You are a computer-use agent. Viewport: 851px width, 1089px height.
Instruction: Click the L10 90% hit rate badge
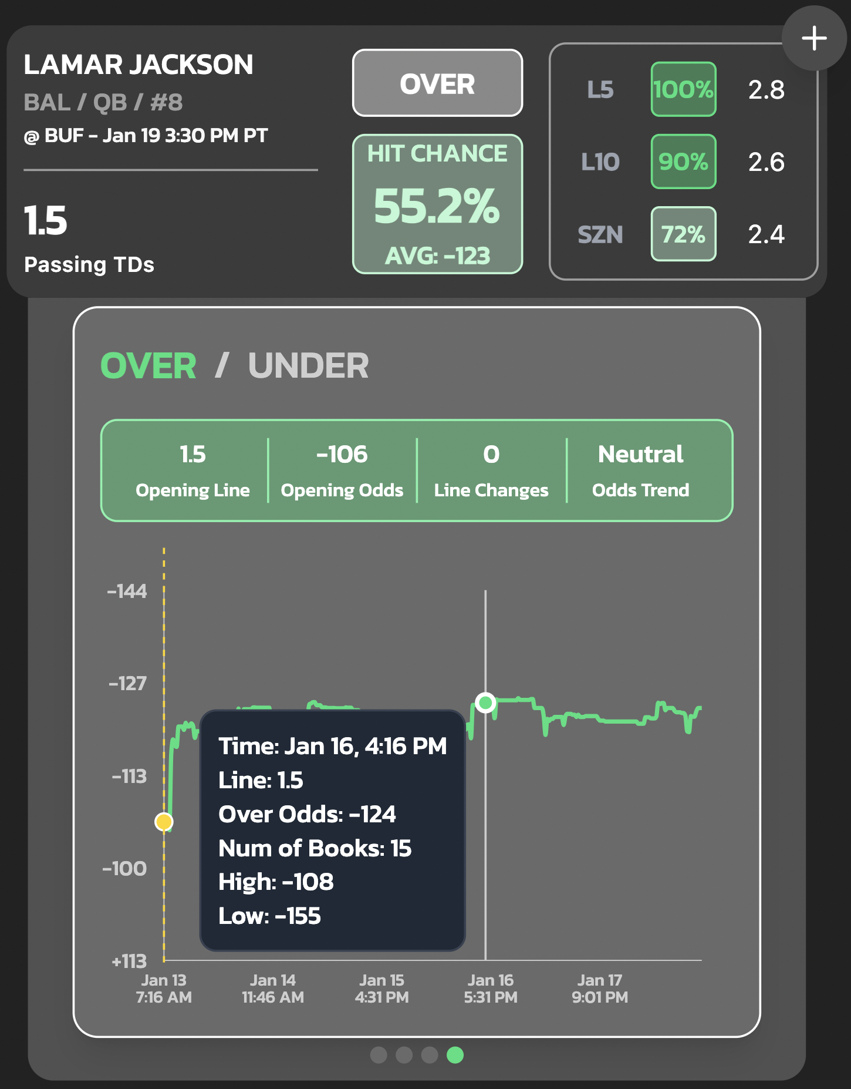pos(683,162)
